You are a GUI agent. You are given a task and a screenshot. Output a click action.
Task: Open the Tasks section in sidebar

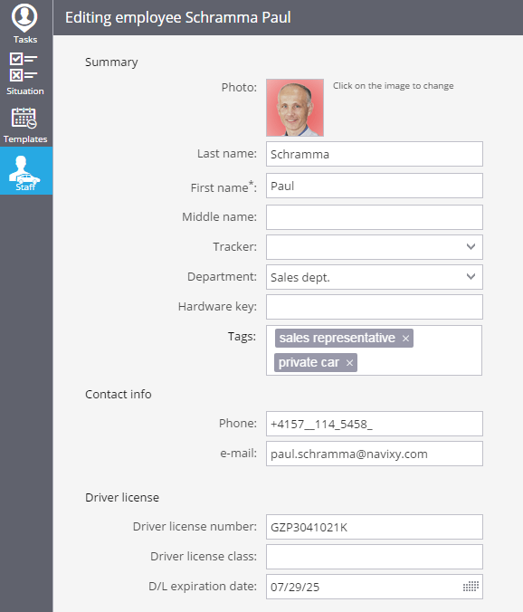[x=25, y=24]
